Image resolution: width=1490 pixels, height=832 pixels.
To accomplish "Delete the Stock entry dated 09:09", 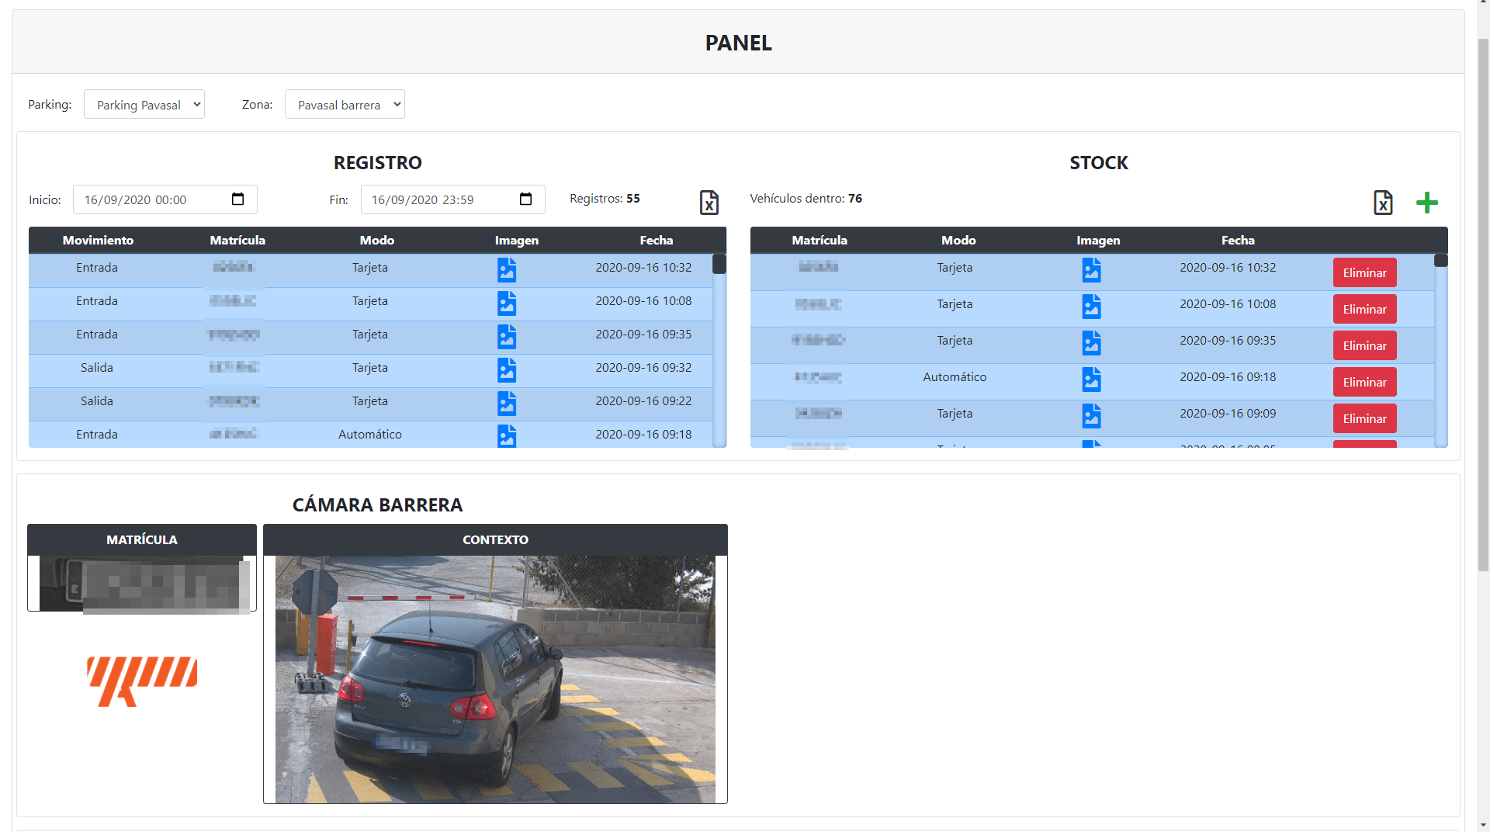I will [x=1364, y=418].
